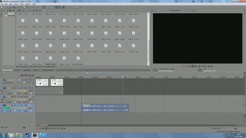Open Split Screen View dropdown arrow
Image resolution: width=246 pixels, height=138 pixels.
pyautogui.click(x=169, y=11)
